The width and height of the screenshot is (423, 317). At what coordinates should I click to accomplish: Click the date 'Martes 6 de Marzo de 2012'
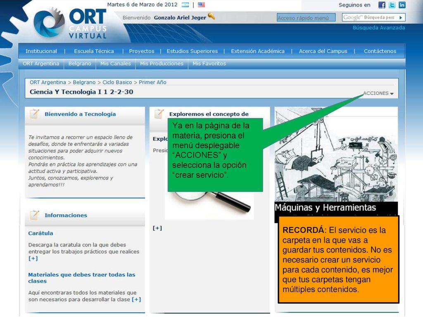tap(142, 5)
